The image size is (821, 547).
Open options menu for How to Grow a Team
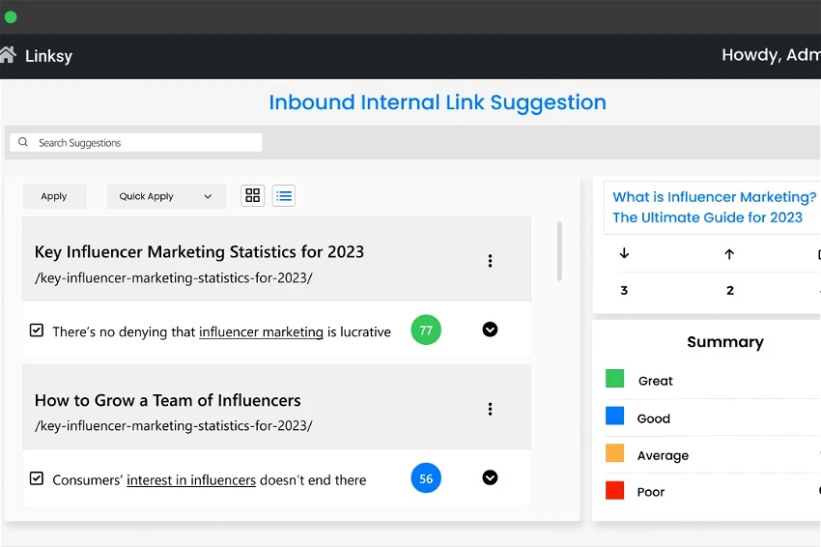tap(490, 410)
